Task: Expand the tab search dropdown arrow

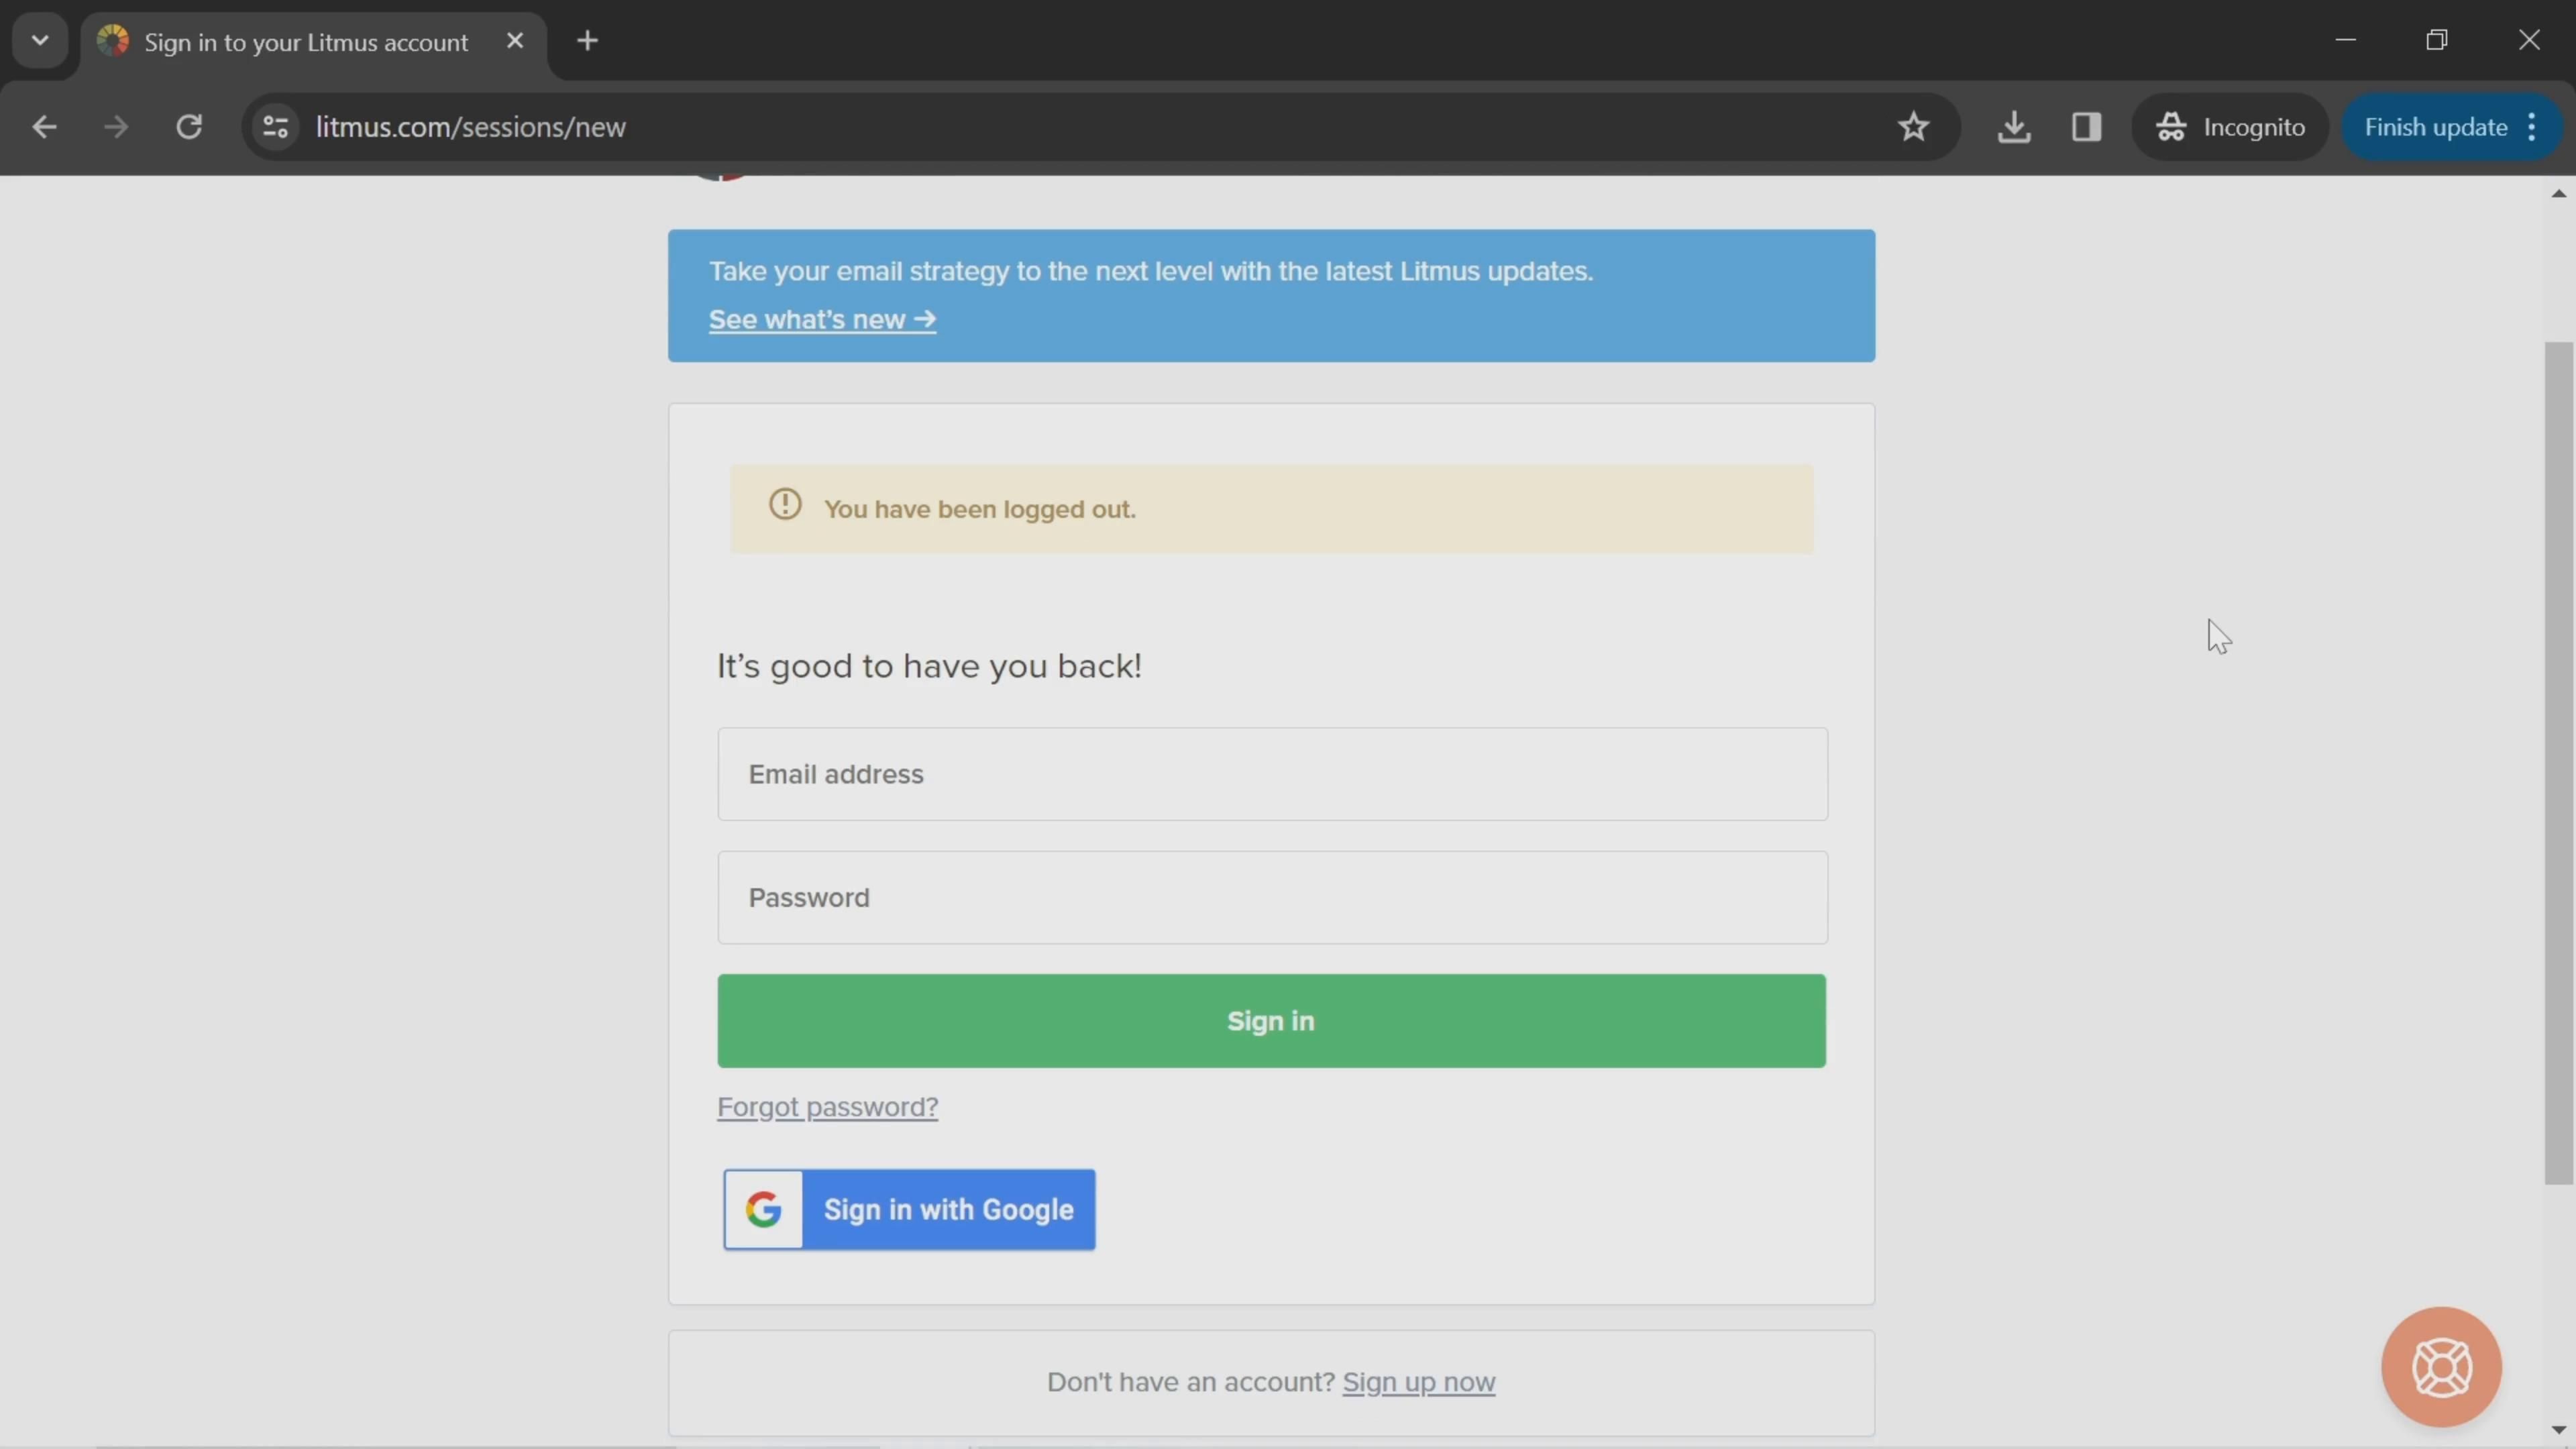Action: (40, 41)
